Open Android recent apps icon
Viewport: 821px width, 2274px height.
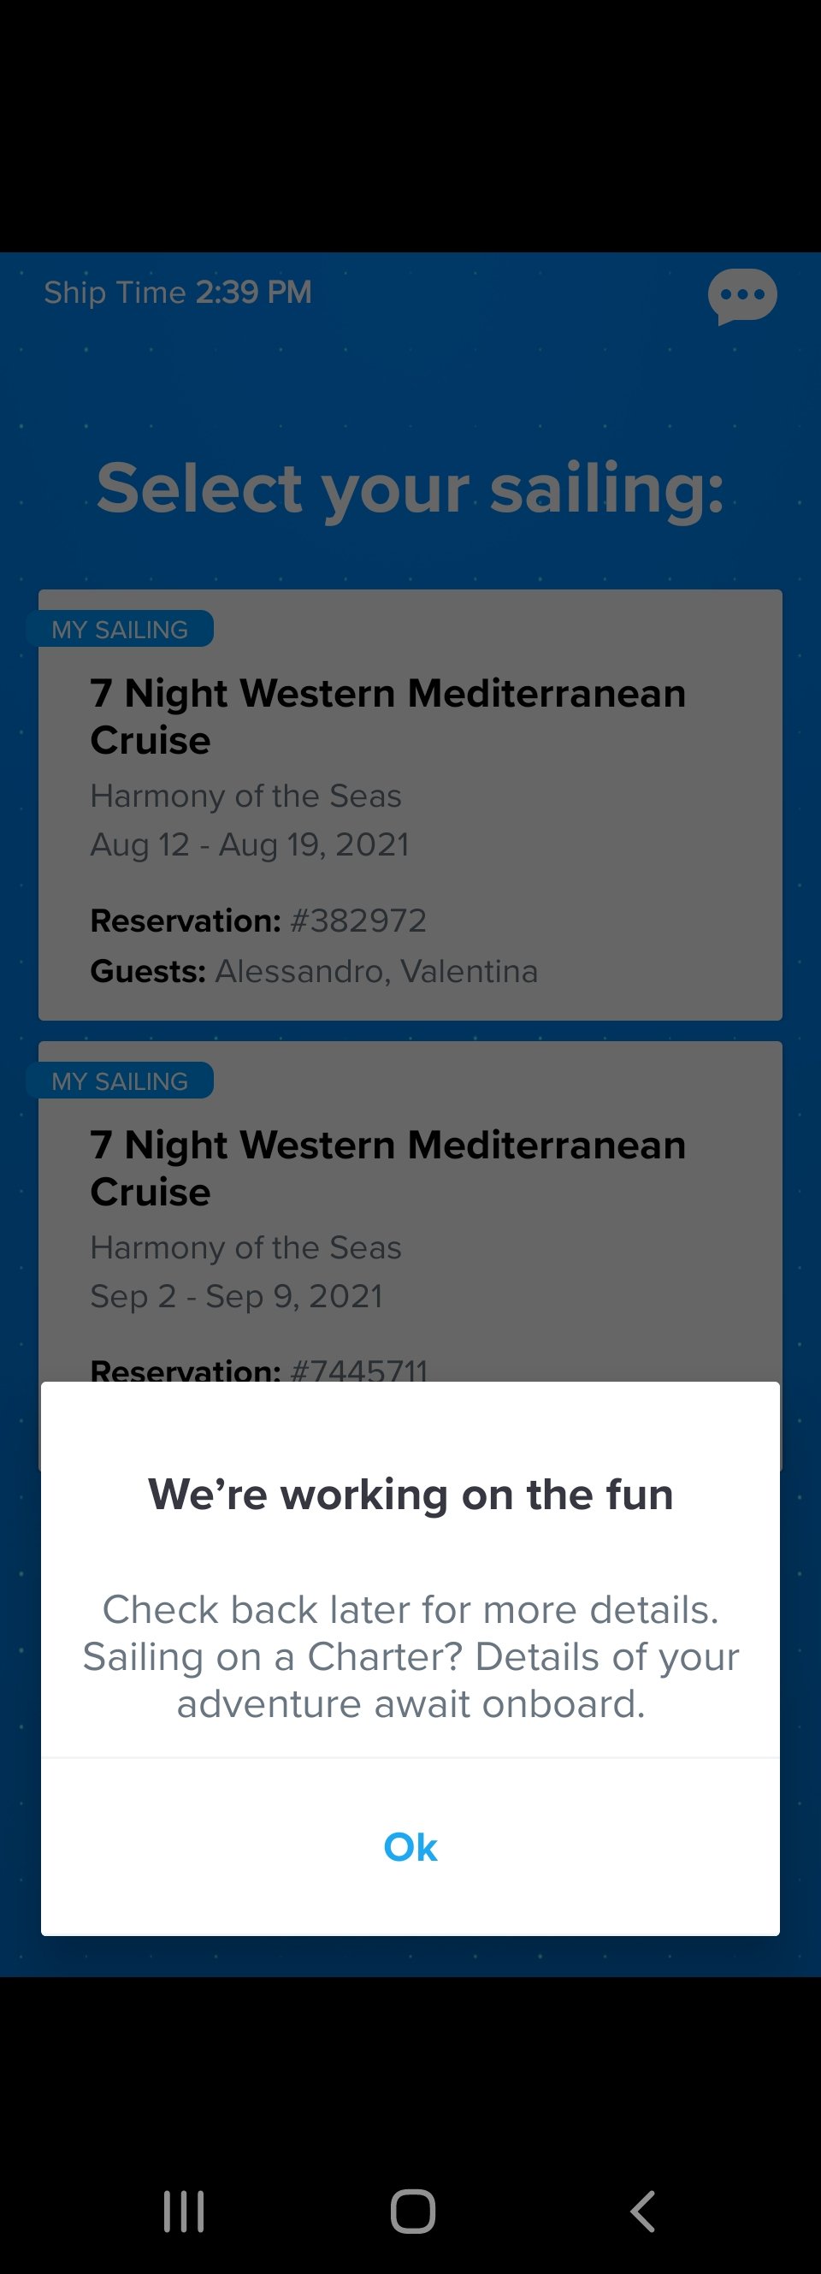(184, 2212)
